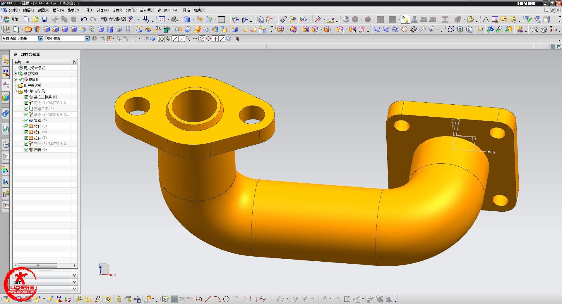Open the 帮助(H) menu
Screen dimensions: 562x304
pyautogui.click(x=199, y=10)
